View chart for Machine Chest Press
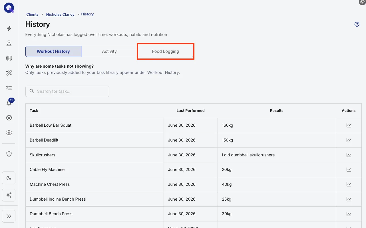The height and width of the screenshot is (228, 366). pos(349,184)
